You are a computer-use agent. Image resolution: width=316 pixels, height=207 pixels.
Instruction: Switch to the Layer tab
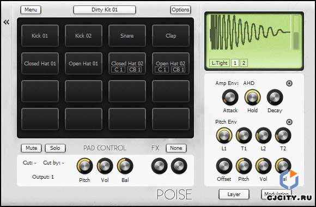point(234,194)
